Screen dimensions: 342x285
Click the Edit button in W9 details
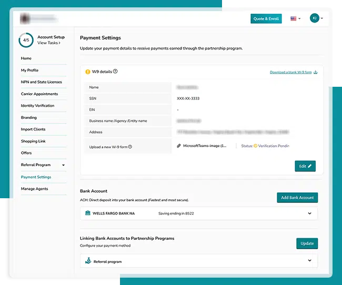coord(305,166)
